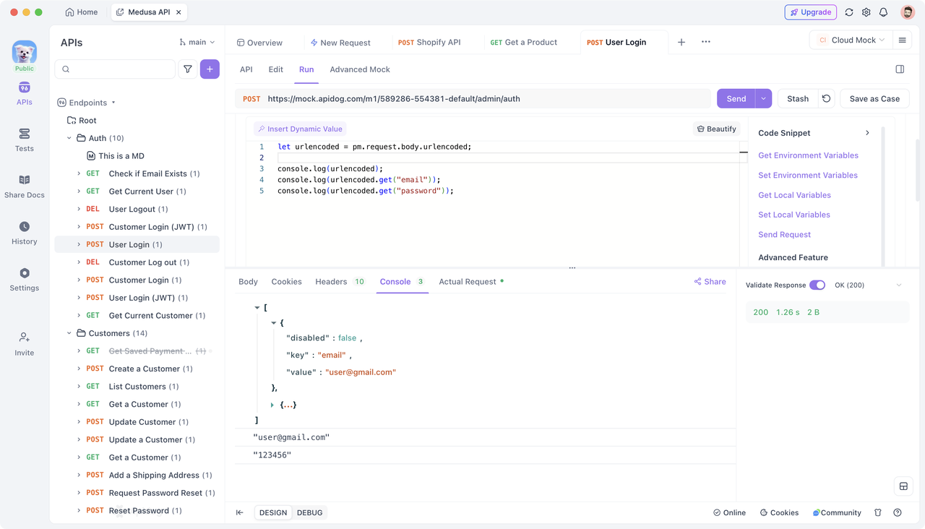The height and width of the screenshot is (529, 925).
Task: Select the Customer Login (JWT) endpoint
Action: (137, 227)
